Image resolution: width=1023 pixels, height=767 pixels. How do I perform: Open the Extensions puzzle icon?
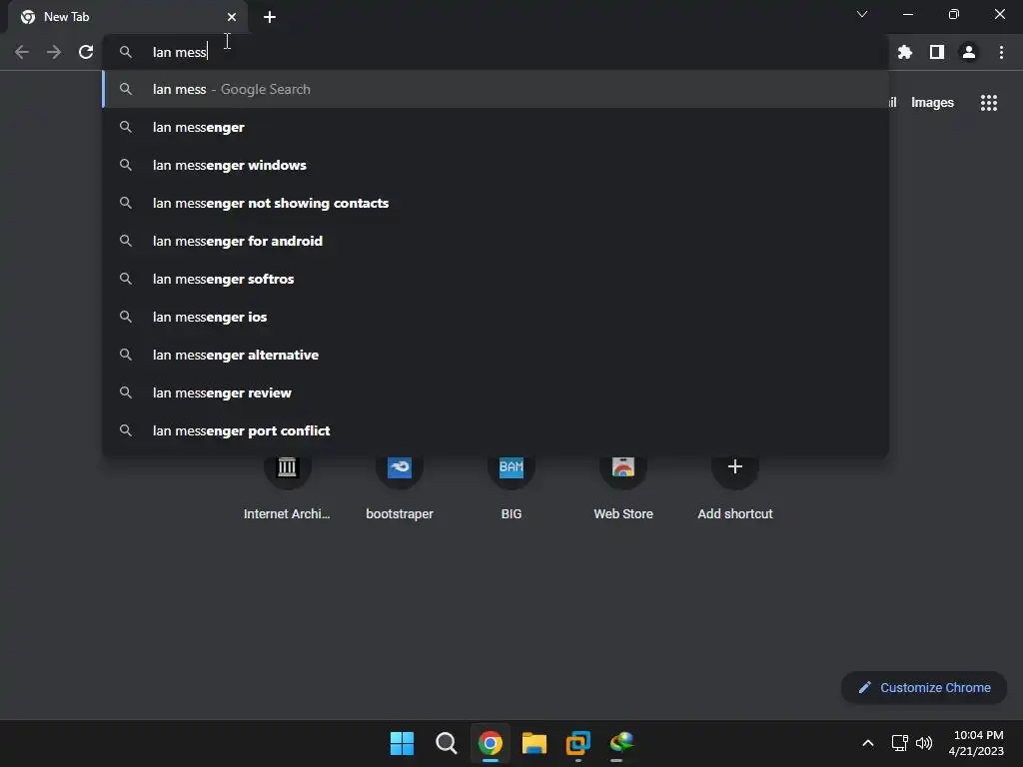pos(905,52)
